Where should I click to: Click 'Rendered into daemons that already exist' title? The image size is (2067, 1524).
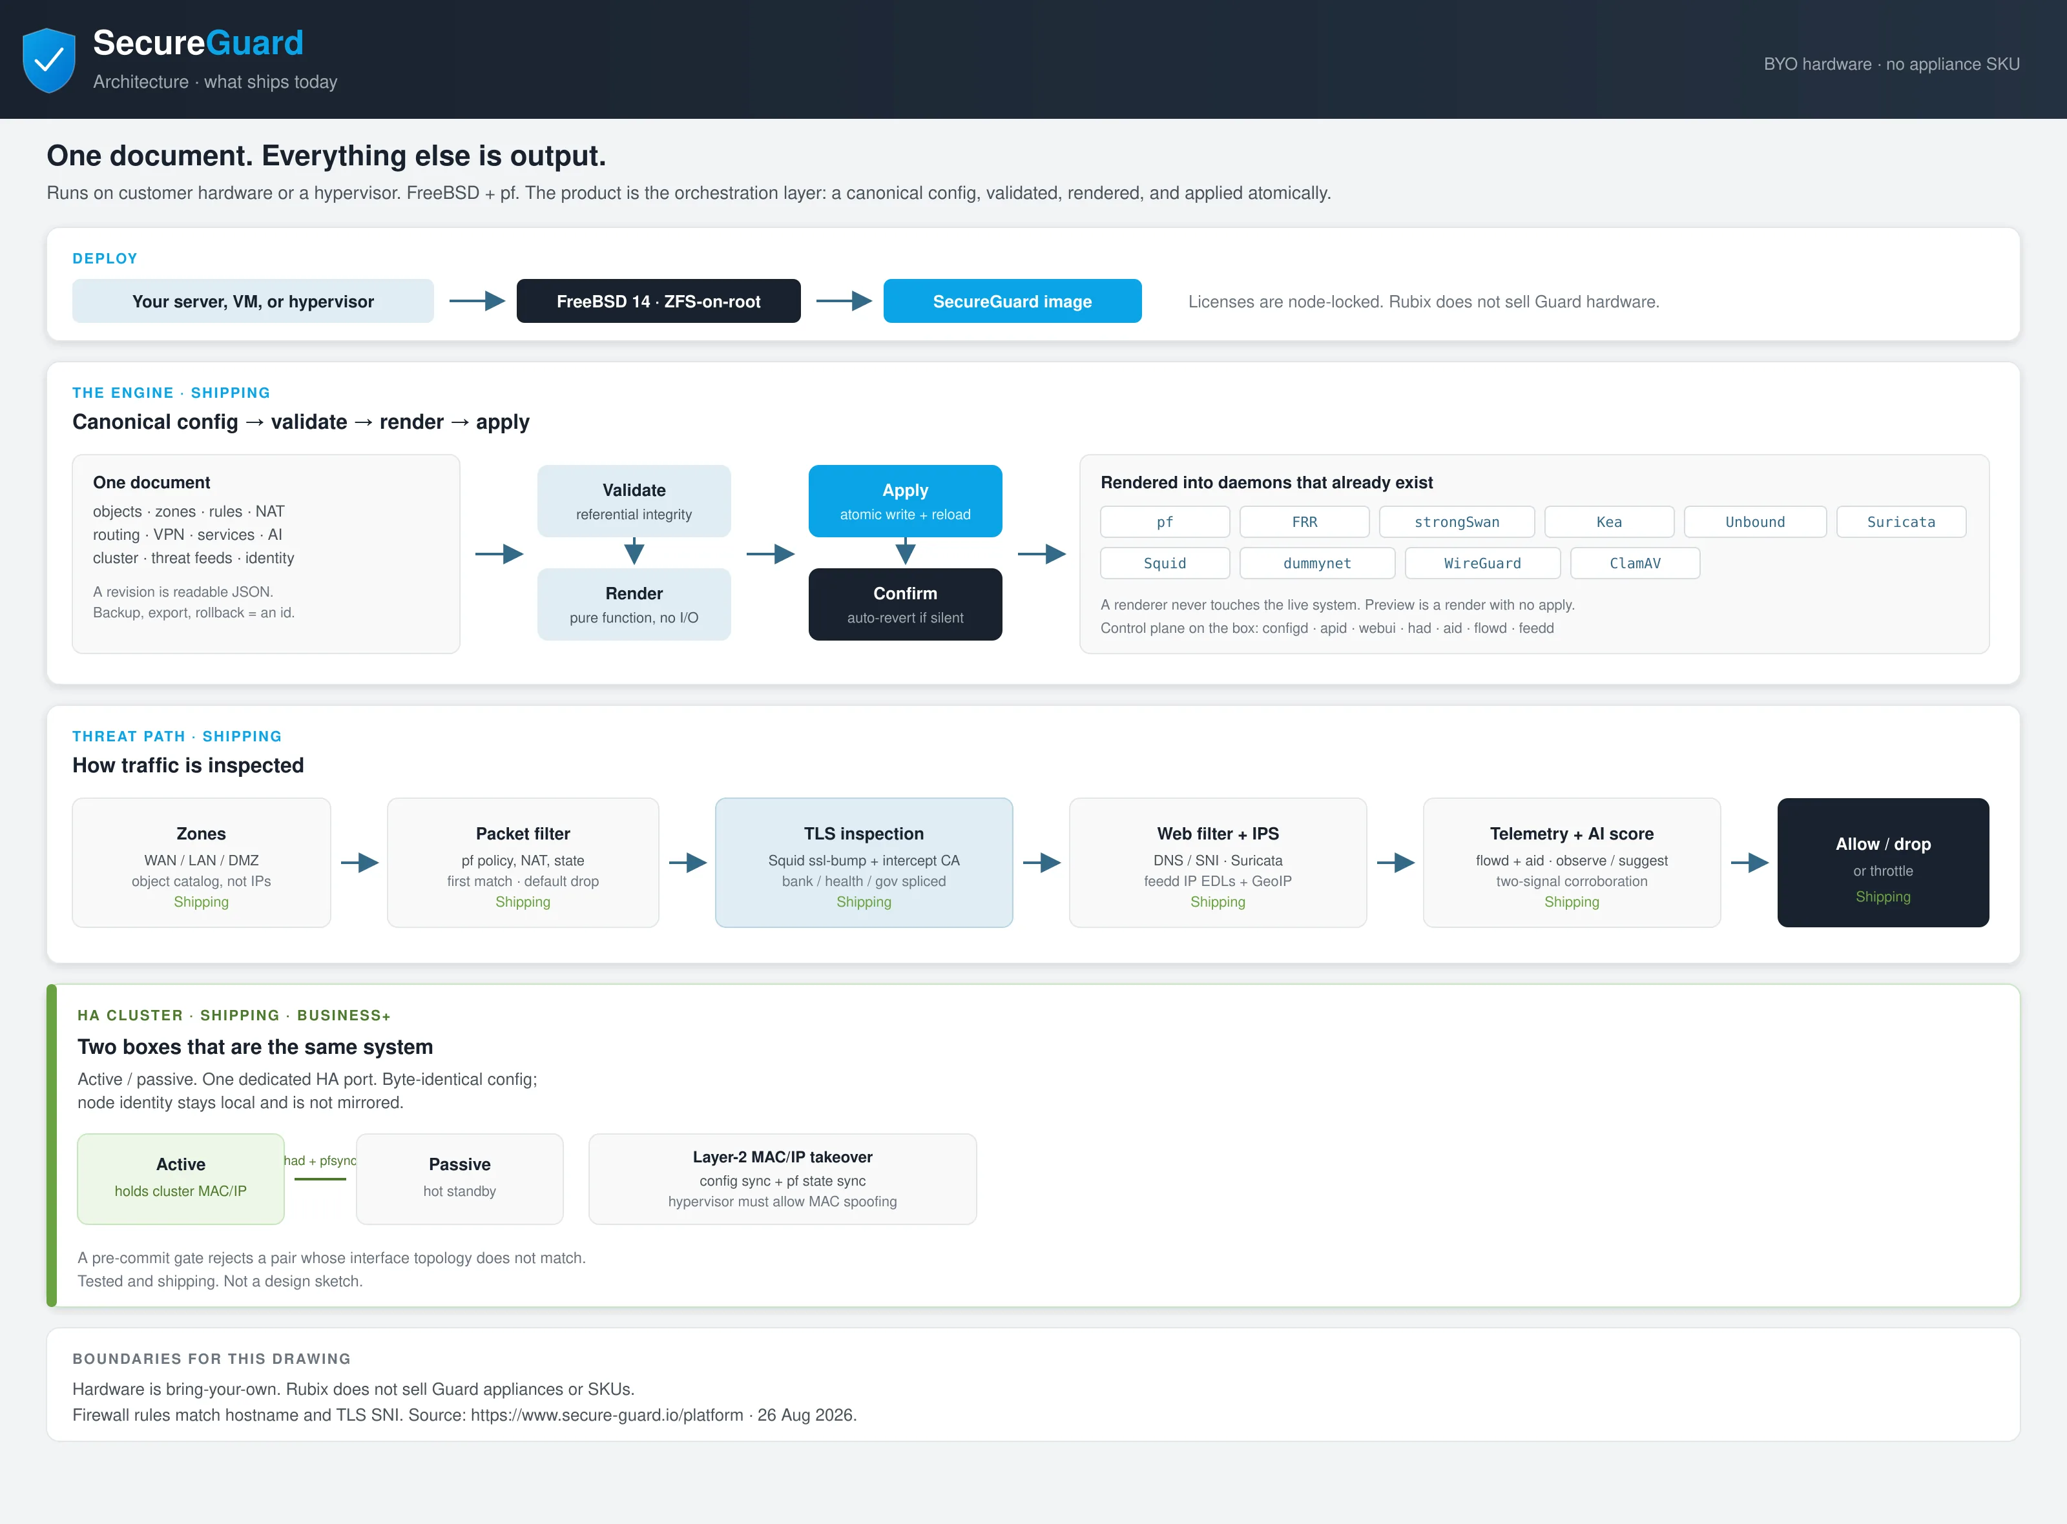[x=1267, y=482]
